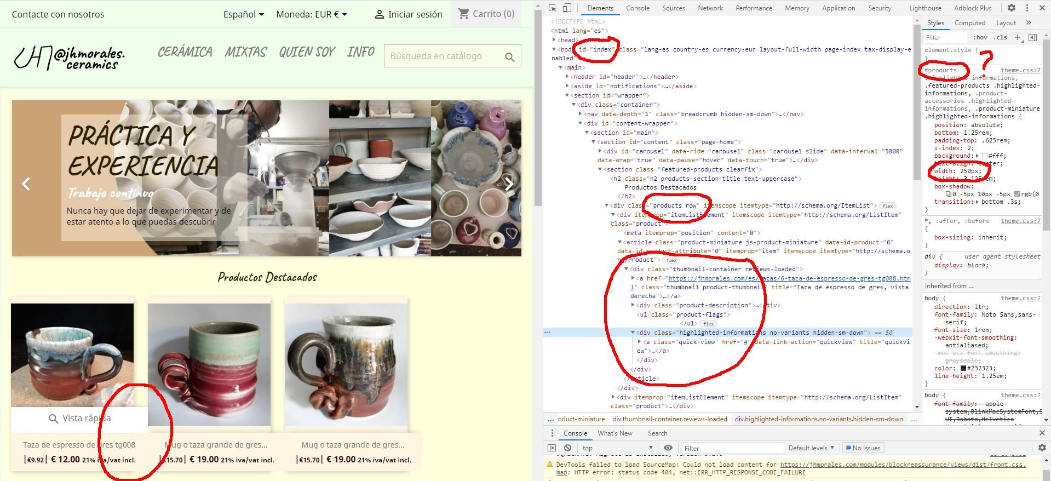Activate the DevTools element inspector cursor icon

point(552,8)
